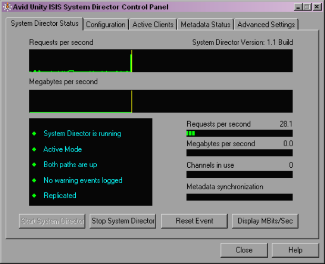Click the green diamond beside No warning events logged

[x=34, y=180]
